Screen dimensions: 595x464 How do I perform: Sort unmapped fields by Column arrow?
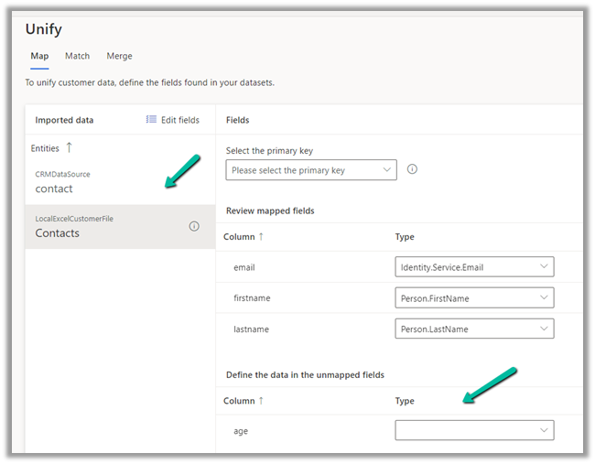point(261,401)
